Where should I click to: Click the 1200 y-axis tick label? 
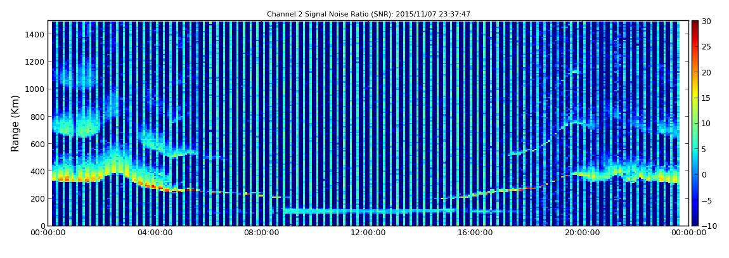[x=34, y=62]
